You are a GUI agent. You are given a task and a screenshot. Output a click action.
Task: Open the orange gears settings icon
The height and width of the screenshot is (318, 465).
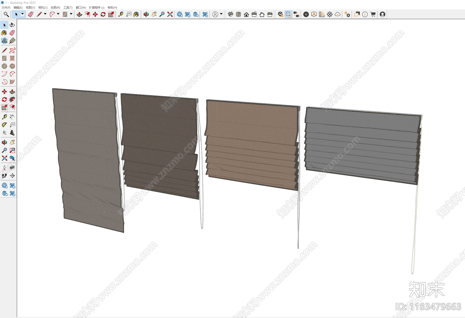(x=347, y=14)
